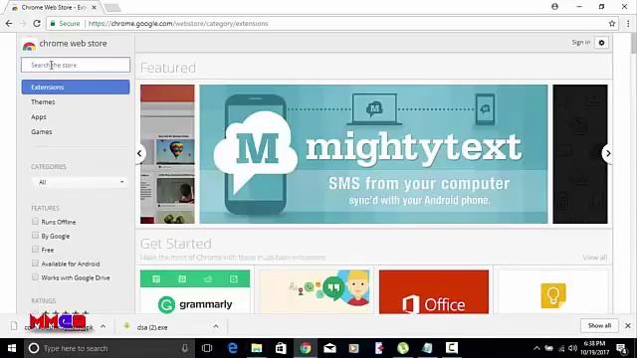Open the Office extension card
Viewport: 637px width, 358px height.
(x=434, y=291)
